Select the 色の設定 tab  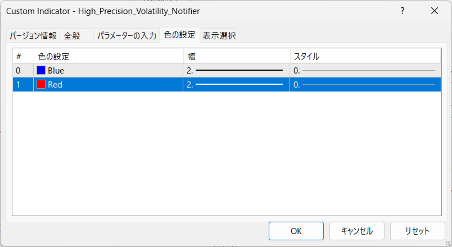pyautogui.click(x=179, y=35)
